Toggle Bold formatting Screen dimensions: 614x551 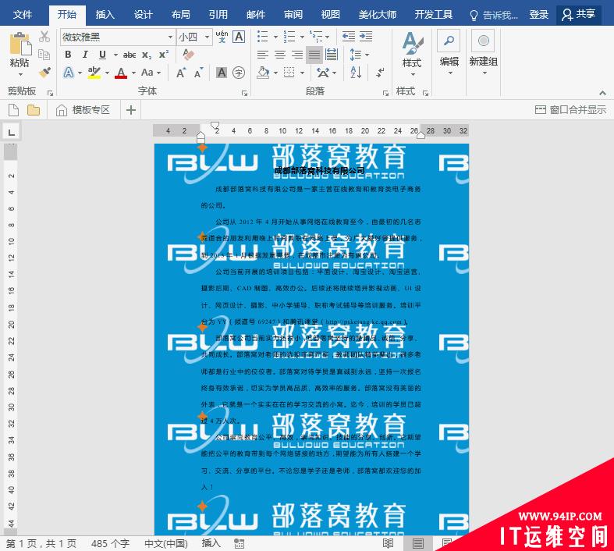[x=68, y=55]
